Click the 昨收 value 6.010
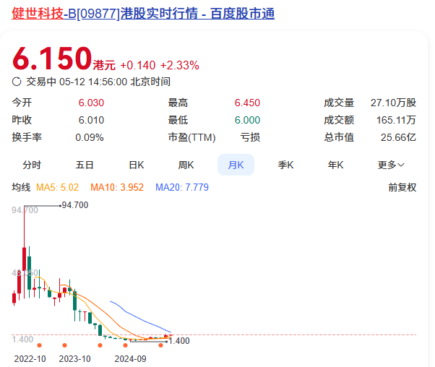 [91, 120]
